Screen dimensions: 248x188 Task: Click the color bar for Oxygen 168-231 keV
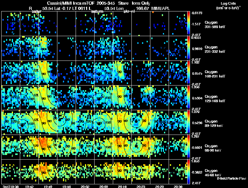[188, 73]
